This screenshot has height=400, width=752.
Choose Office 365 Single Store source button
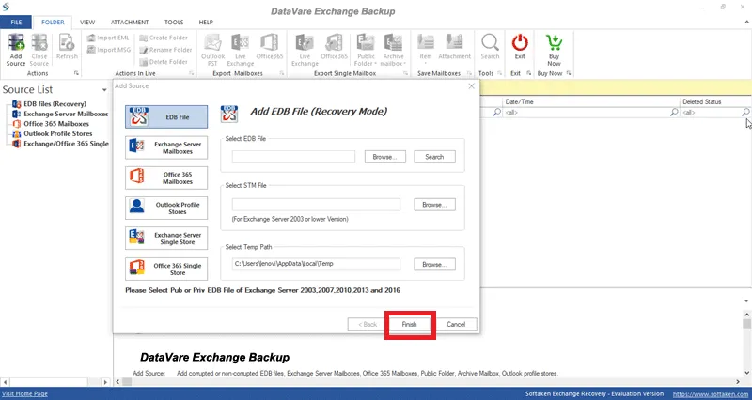[166, 269]
